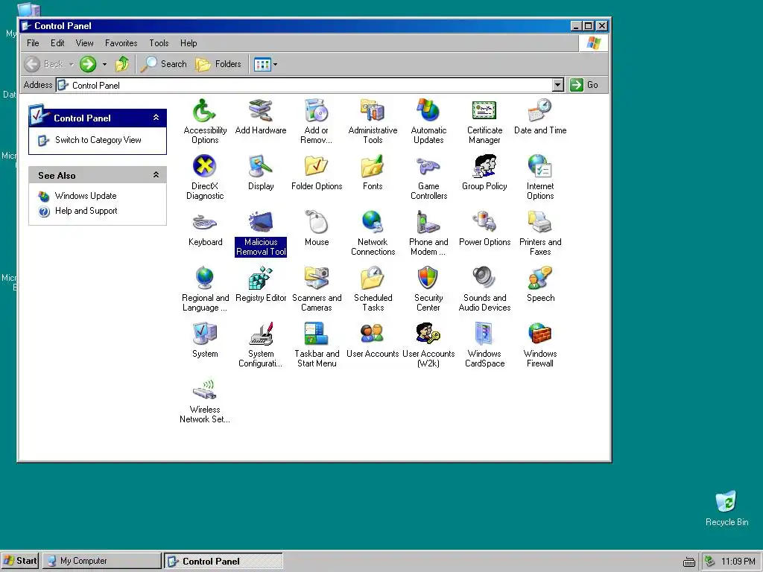
Task: Switch to Category View link
Action: pyautogui.click(x=98, y=140)
